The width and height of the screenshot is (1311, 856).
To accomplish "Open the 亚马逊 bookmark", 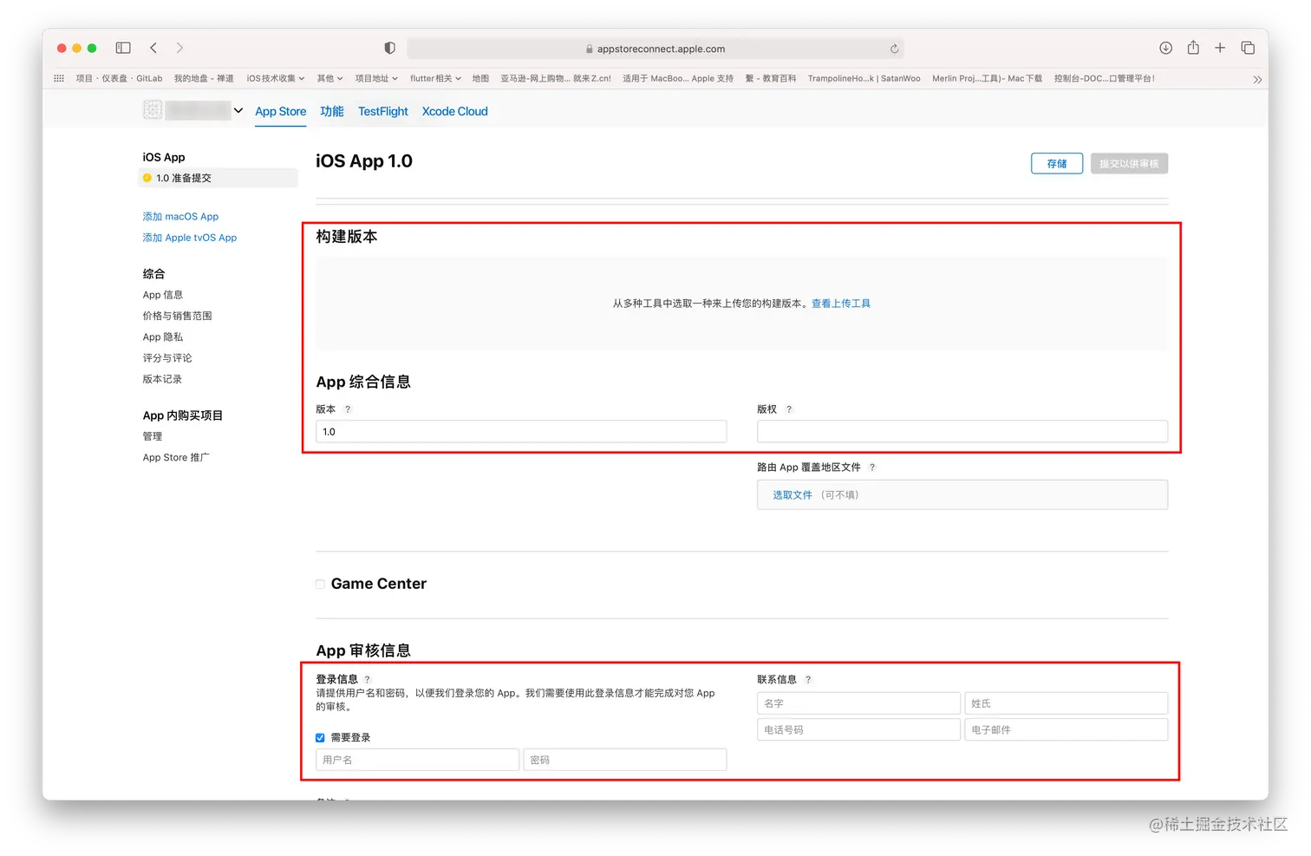I will click(x=556, y=78).
